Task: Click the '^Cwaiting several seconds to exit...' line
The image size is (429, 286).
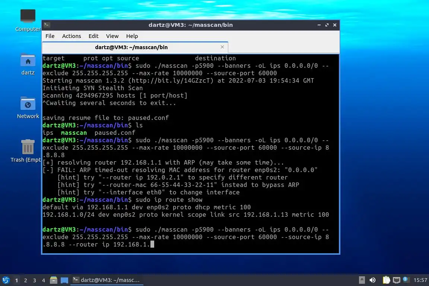Action: point(109,103)
